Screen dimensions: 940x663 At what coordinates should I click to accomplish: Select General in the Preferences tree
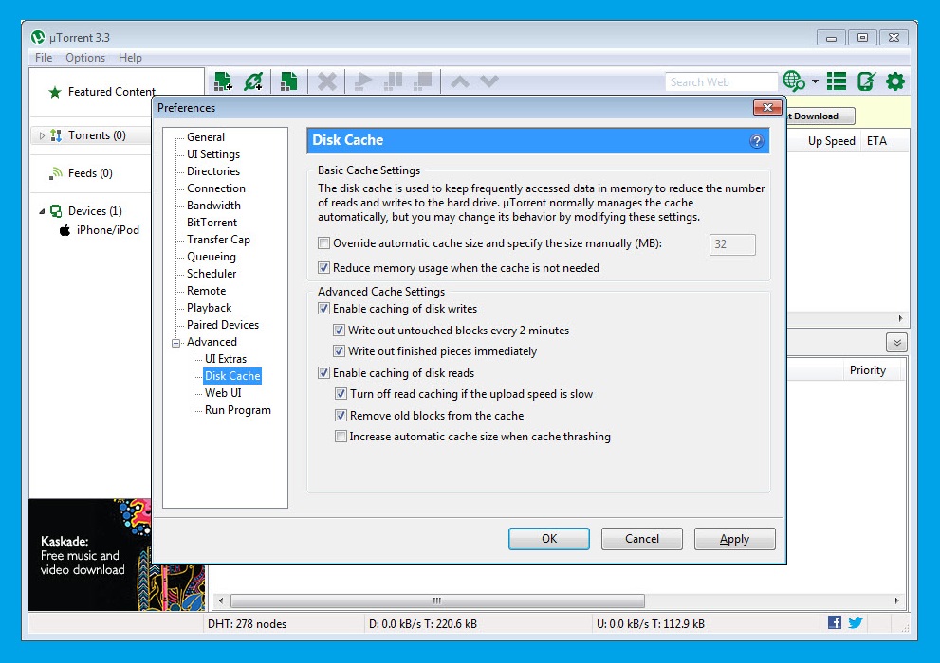pyautogui.click(x=206, y=137)
